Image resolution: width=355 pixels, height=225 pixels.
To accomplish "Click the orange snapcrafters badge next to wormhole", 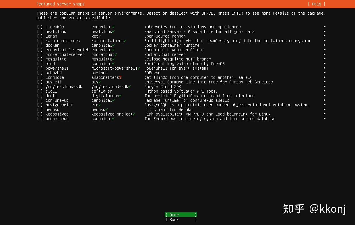I will click(x=120, y=77).
